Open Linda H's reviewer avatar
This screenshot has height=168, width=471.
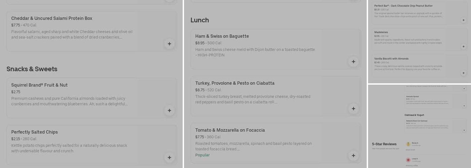[x=408, y=160]
